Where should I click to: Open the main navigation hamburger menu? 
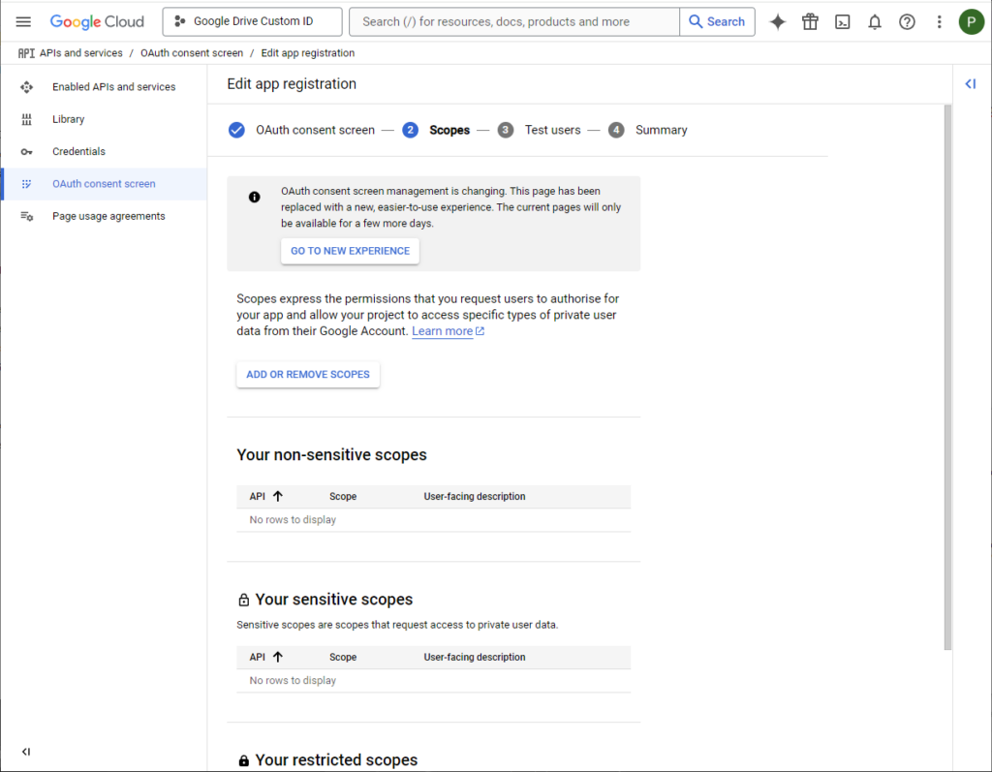[x=23, y=21]
